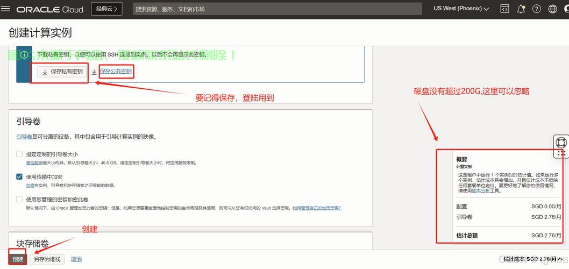Viewport: 569px width, 269px height.
Task: Click the 概要 heading in the cost panel
Action: tap(461, 159)
